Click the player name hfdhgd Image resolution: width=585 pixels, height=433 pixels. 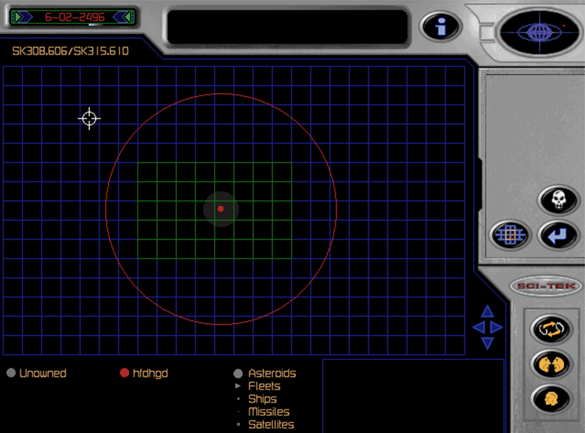150,374
